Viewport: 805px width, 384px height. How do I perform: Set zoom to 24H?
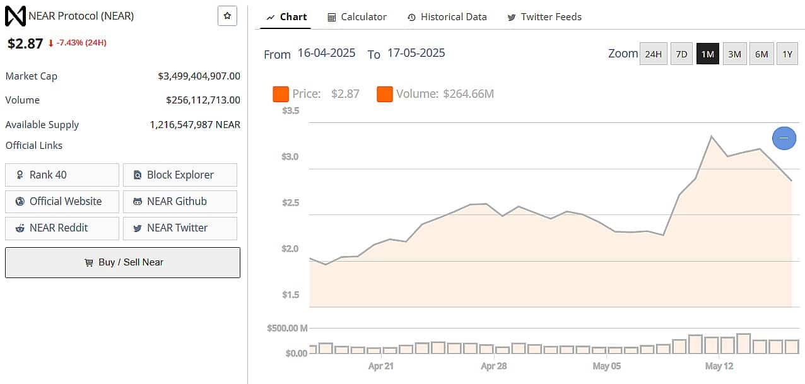(653, 54)
